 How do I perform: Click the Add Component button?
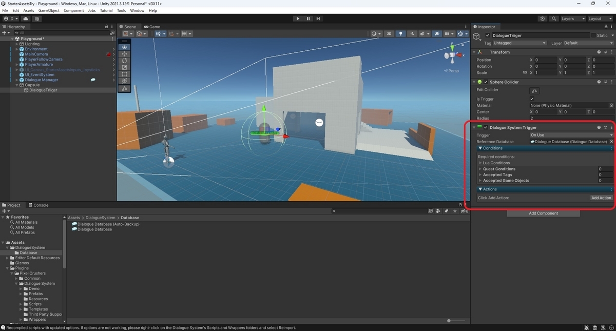tap(543, 213)
